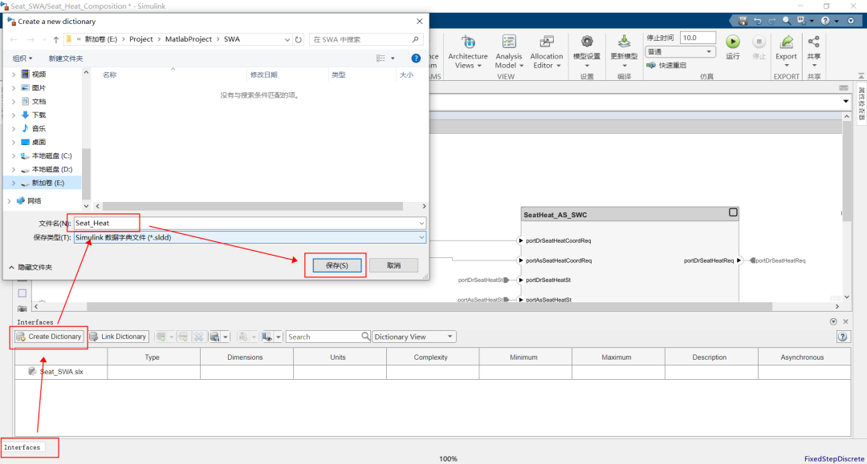
Task: Go back in the save dialog navigation
Action: coord(14,40)
